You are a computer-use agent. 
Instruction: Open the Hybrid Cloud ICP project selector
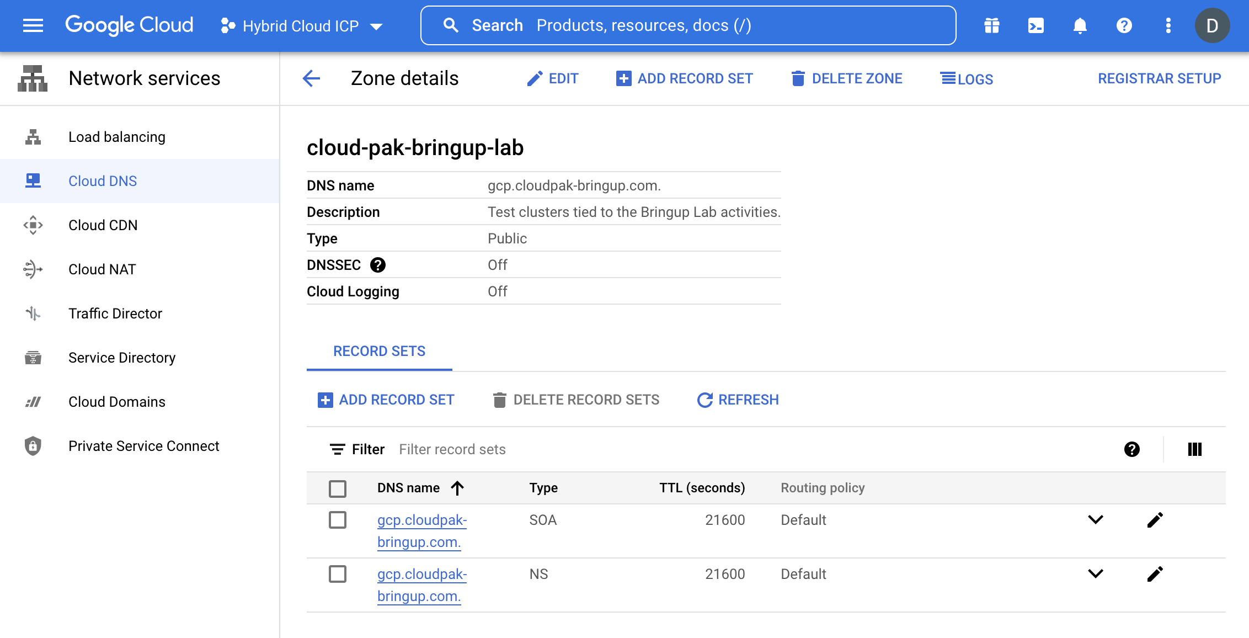tap(302, 26)
